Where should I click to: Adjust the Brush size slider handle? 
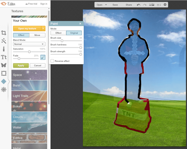click(x=62, y=41)
